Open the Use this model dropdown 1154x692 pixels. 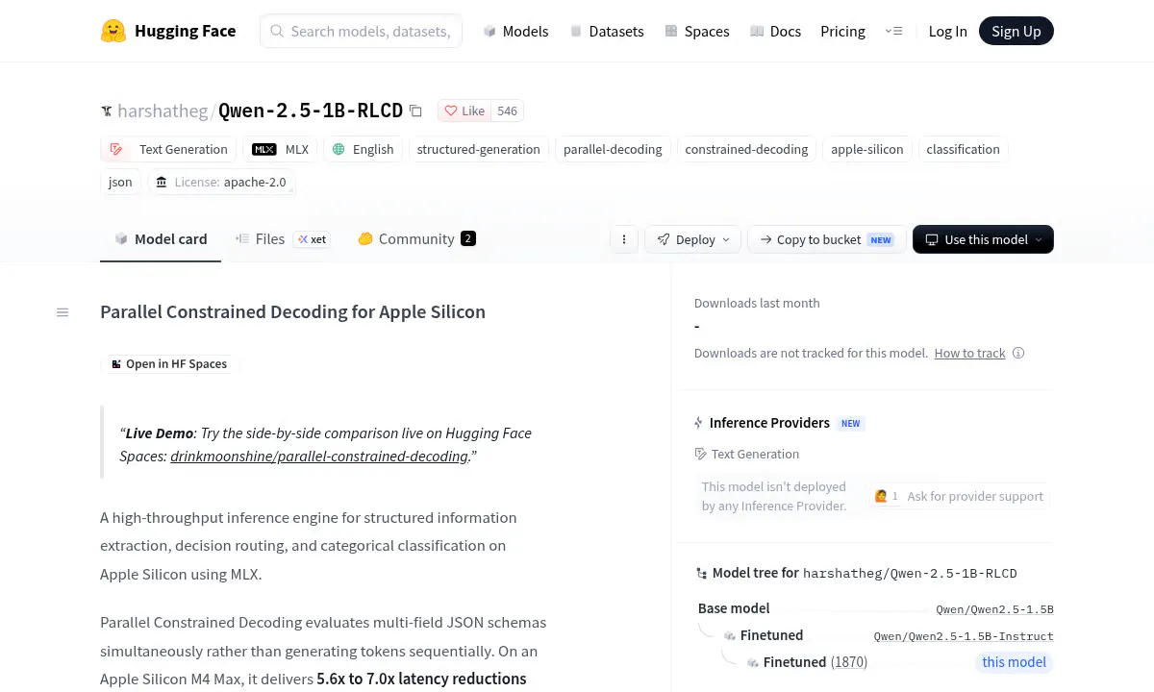point(983,239)
